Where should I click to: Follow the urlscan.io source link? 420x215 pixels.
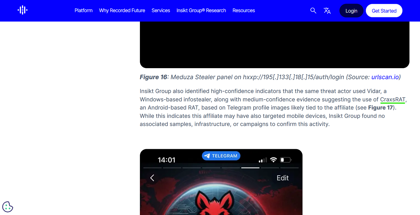pos(385,77)
